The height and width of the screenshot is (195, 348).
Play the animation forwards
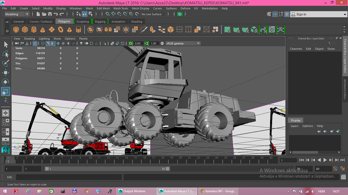click(325, 160)
